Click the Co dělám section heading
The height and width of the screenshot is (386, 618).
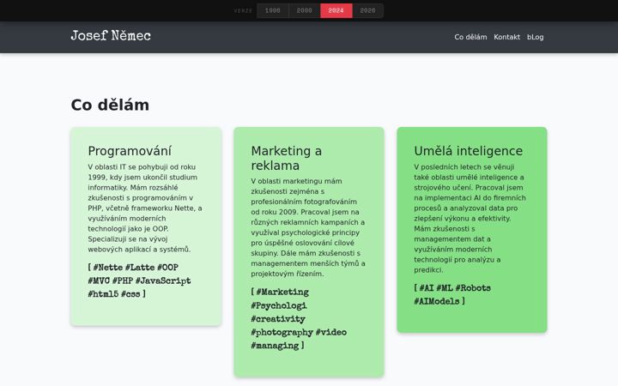(x=110, y=106)
